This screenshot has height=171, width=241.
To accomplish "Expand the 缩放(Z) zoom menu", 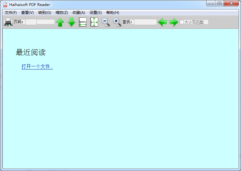I will (62, 13).
